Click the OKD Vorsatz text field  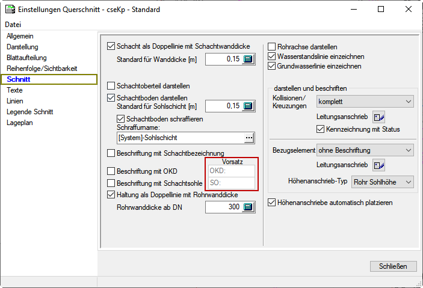click(x=231, y=171)
